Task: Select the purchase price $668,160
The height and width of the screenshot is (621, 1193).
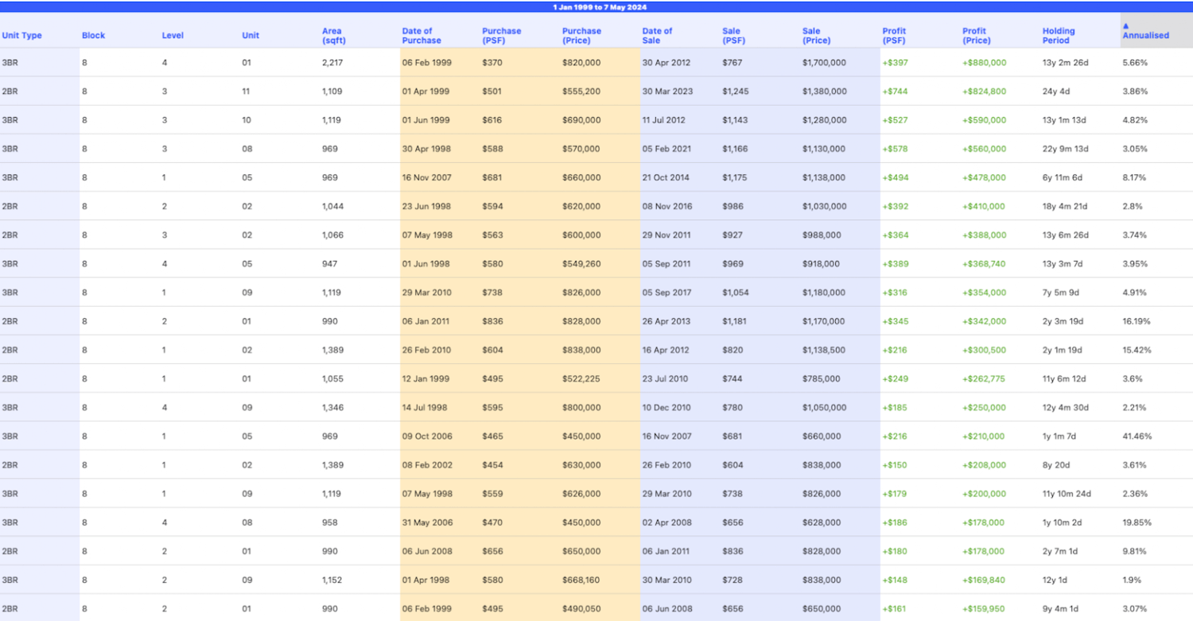Action: [x=581, y=580]
